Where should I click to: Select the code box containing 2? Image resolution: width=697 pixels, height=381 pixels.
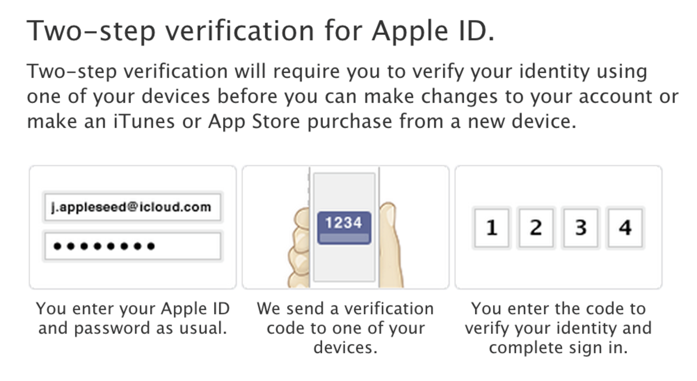(x=536, y=227)
